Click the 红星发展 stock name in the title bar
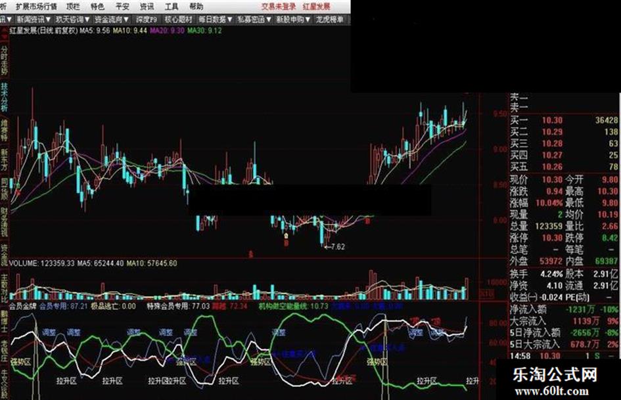 point(317,7)
